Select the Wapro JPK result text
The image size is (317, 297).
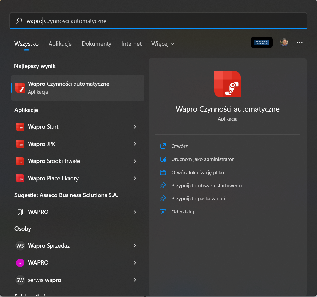(42, 144)
